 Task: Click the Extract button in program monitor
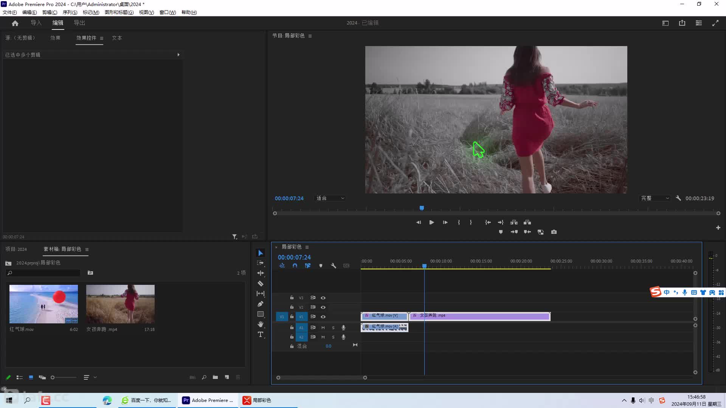coord(527,222)
